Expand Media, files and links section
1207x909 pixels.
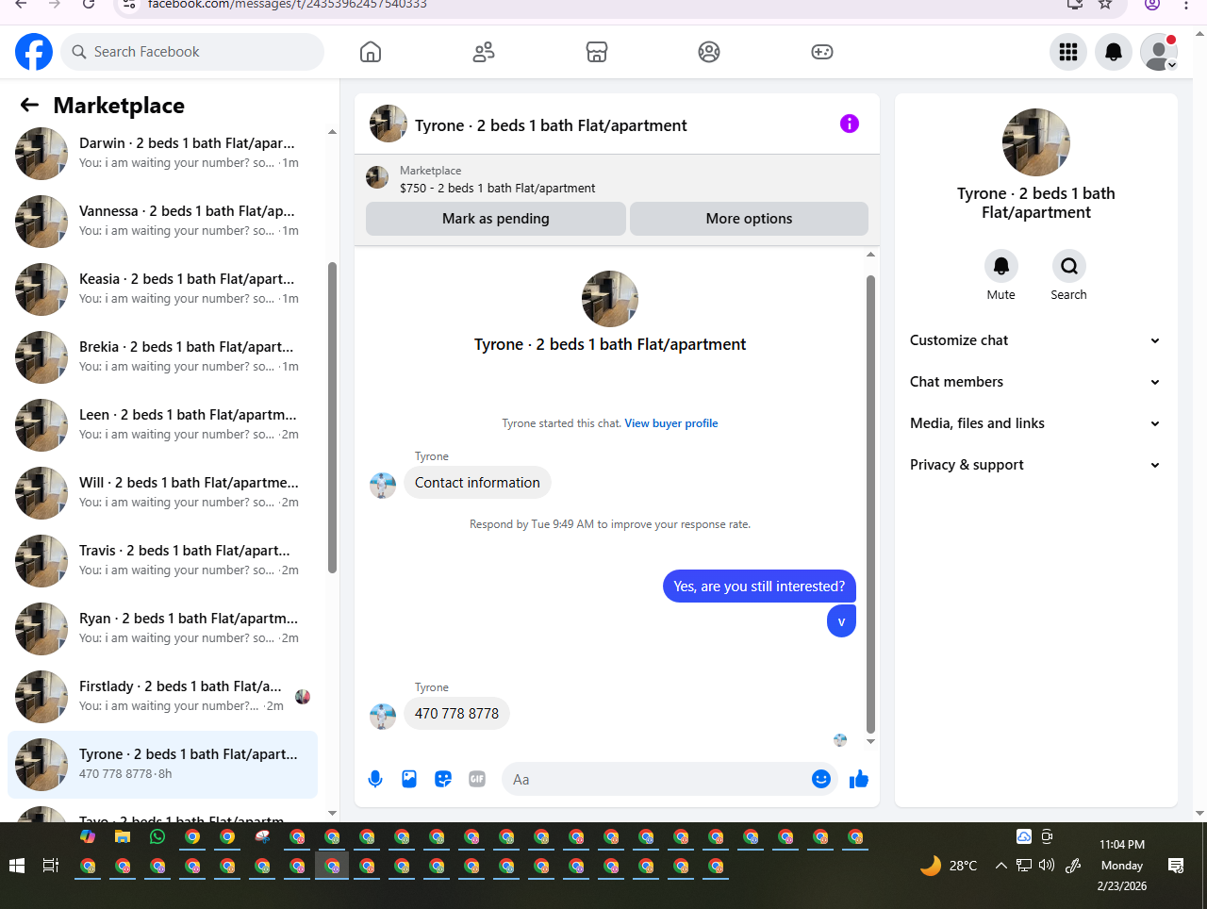pos(1035,423)
